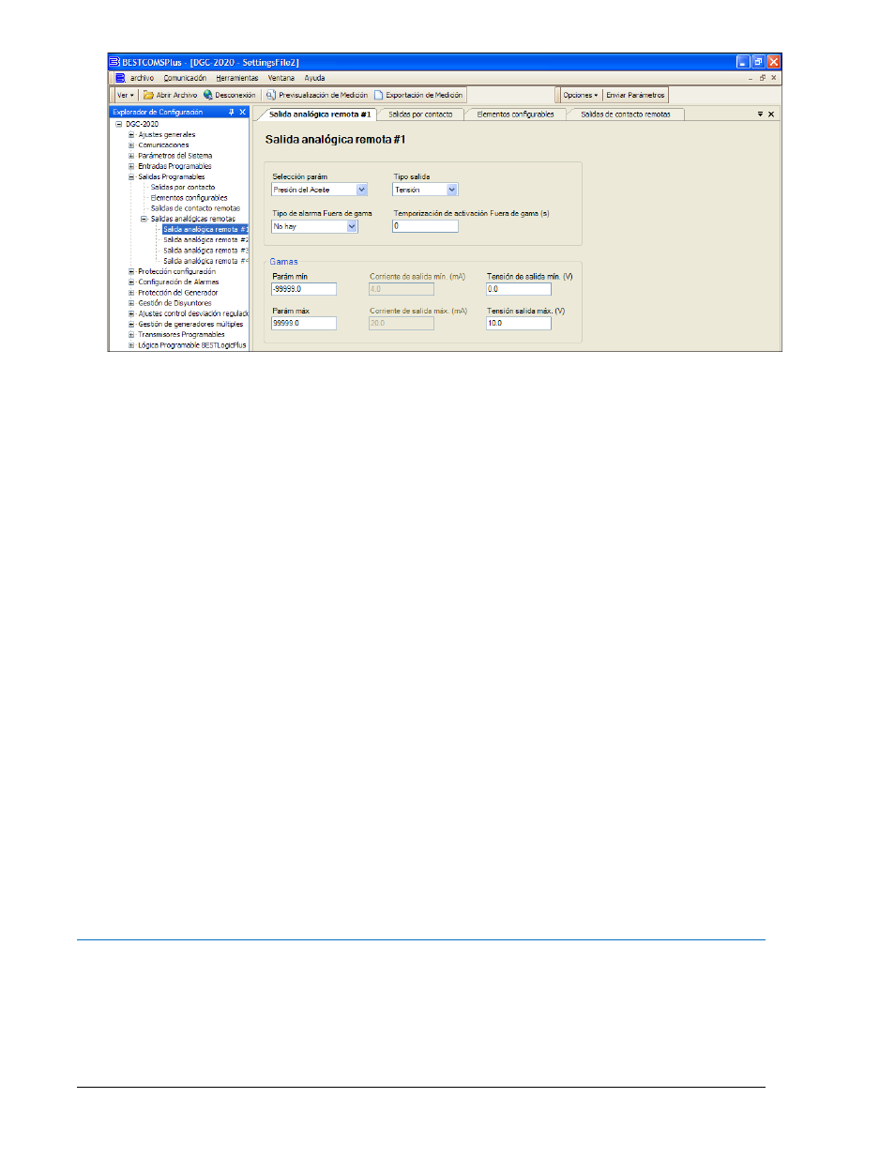
Task: Open the Ayuda menu
Action: point(314,78)
